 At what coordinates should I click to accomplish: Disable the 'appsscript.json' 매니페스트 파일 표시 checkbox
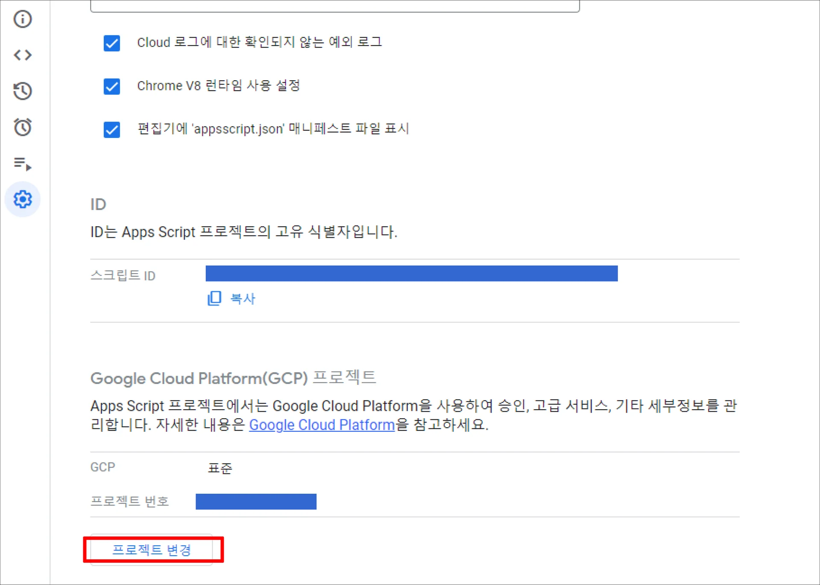[x=112, y=130]
